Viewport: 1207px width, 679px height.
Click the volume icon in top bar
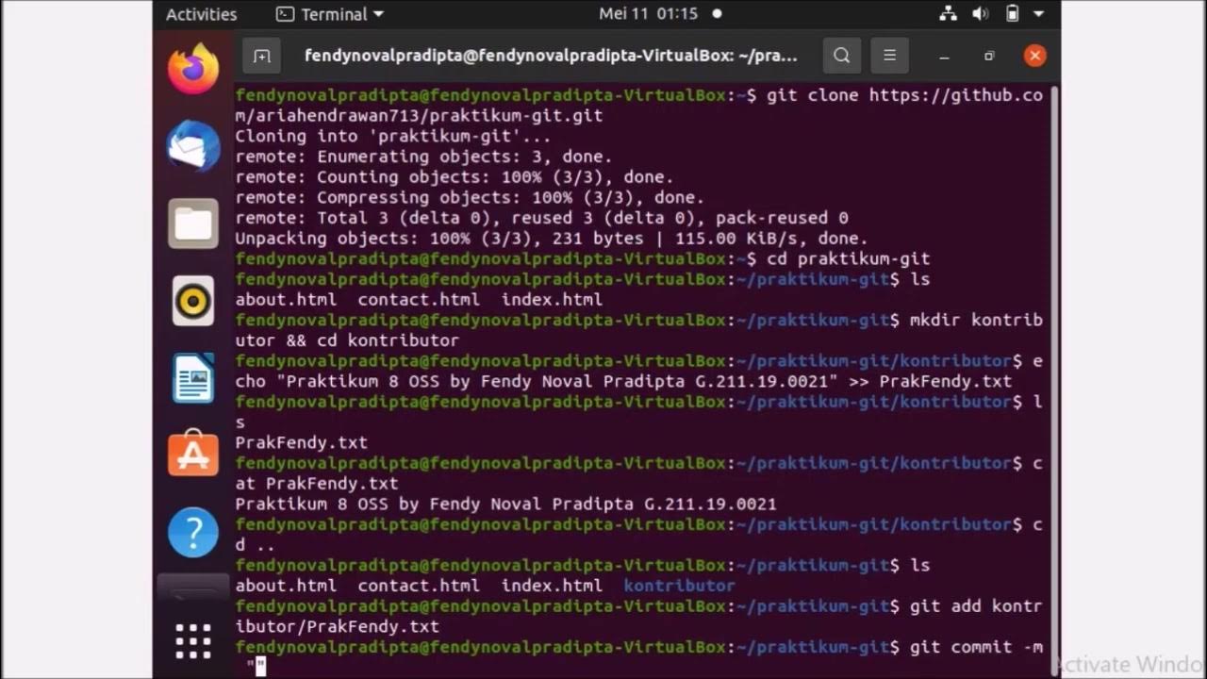(x=980, y=14)
